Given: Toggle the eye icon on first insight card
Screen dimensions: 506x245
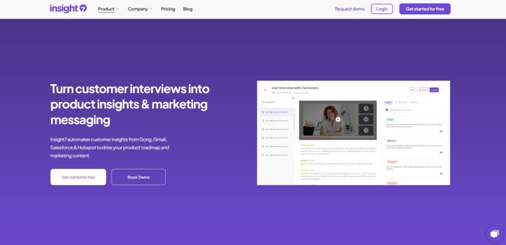Looking at the screenshot, I should 441,131.
